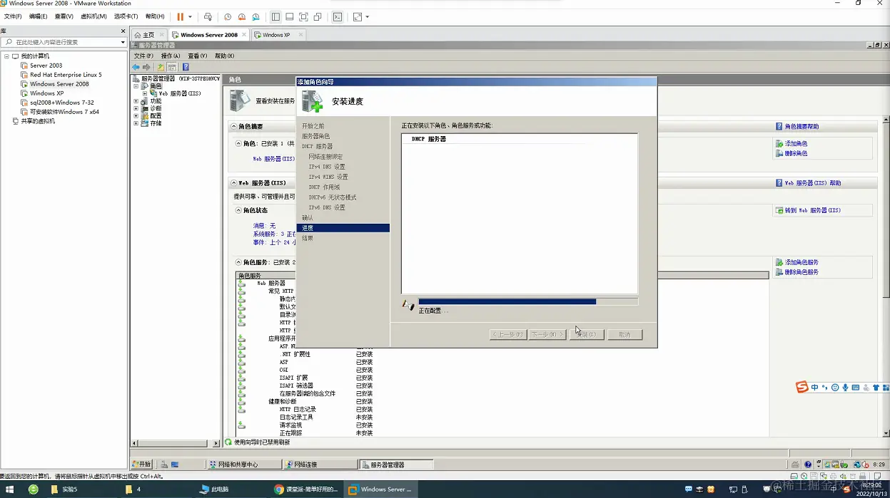Viewport: 890px width, 498px height.
Task: Click 网络连接 taskbar button
Action: tap(319, 465)
